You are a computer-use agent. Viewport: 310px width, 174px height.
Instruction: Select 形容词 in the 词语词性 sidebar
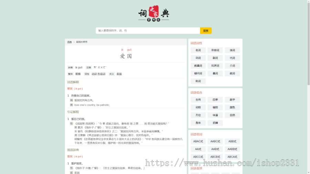[215, 50]
